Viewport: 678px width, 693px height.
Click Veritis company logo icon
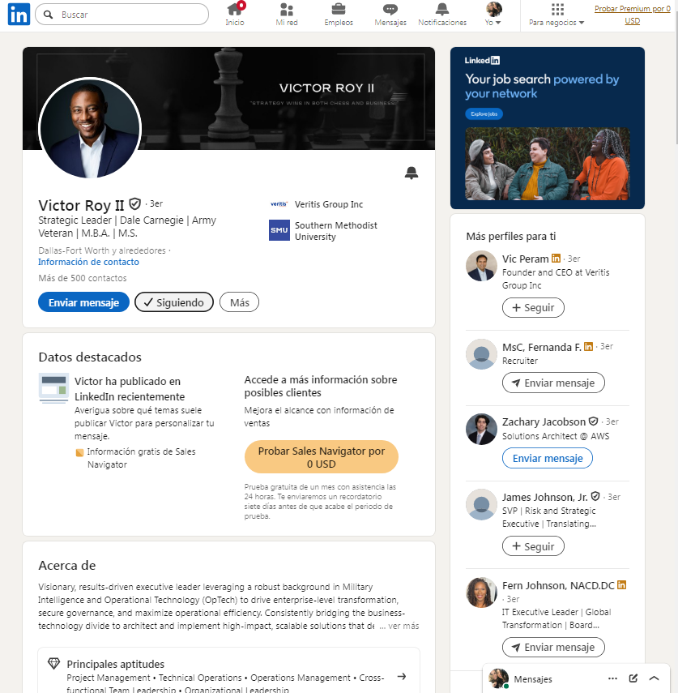(279, 204)
